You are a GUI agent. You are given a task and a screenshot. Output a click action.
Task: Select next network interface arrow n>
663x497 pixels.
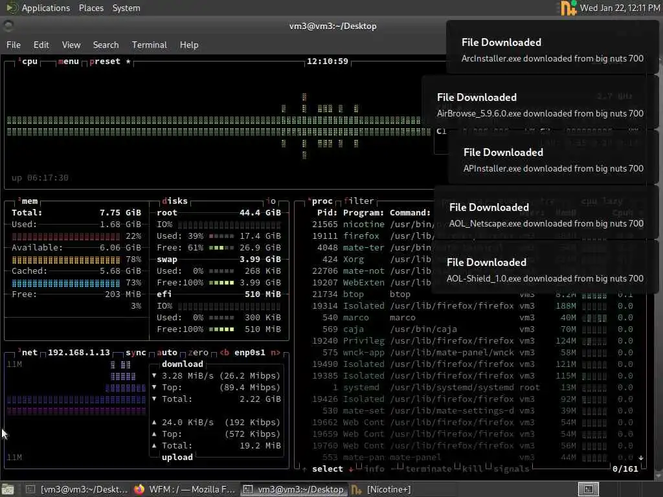[276, 353]
